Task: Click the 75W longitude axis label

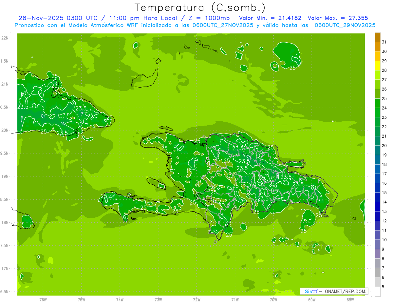Action: (x=81, y=300)
